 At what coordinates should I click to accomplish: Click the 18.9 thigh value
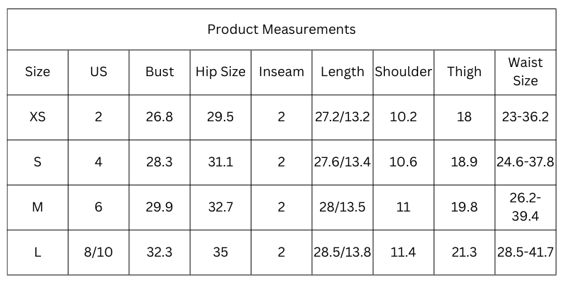[x=464, y=162]
